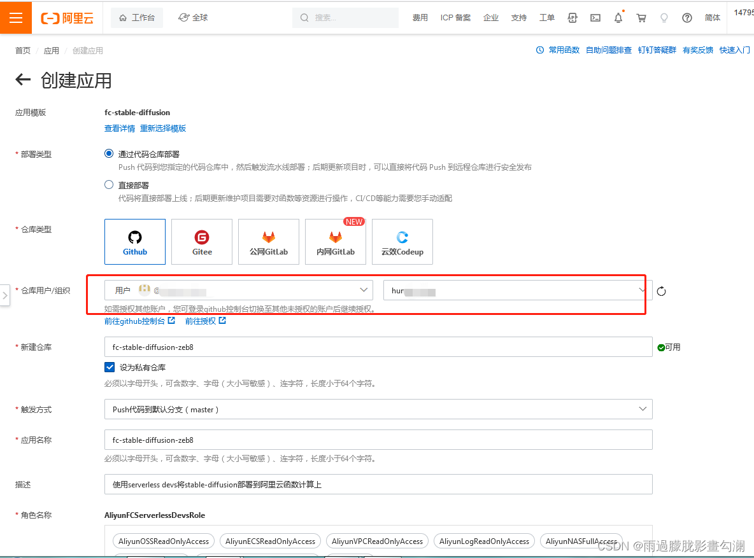Choose 云效Codeup repository type
Screen dimensions: 754x558
click(402, 242)
